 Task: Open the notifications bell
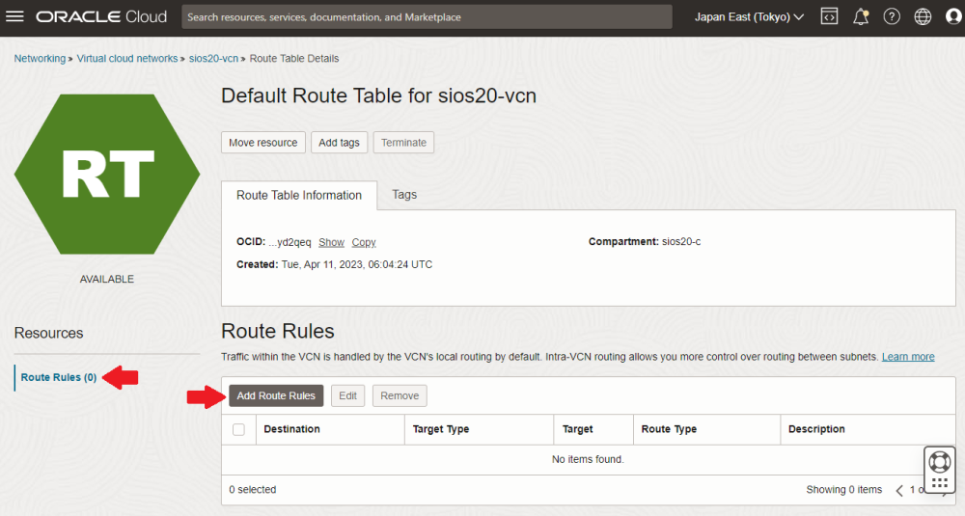(x=861, y=16)
